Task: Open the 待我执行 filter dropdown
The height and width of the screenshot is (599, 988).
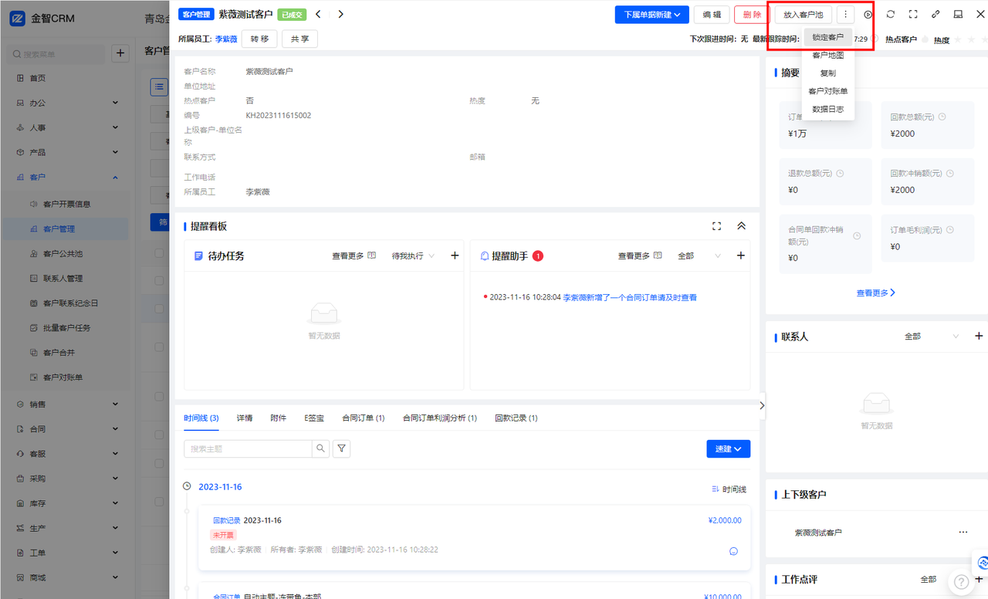Action: pos(413,256)
